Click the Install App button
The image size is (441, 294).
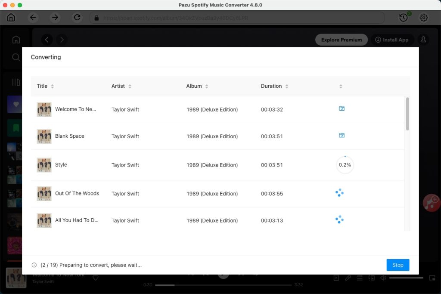click(x=392, y=40)
